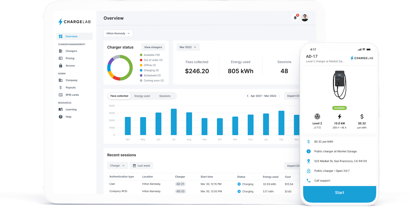The width and height of the screenshot is (410, 208).
Task: Tap the Call support phone icon
Action: [x=309, y=180]
